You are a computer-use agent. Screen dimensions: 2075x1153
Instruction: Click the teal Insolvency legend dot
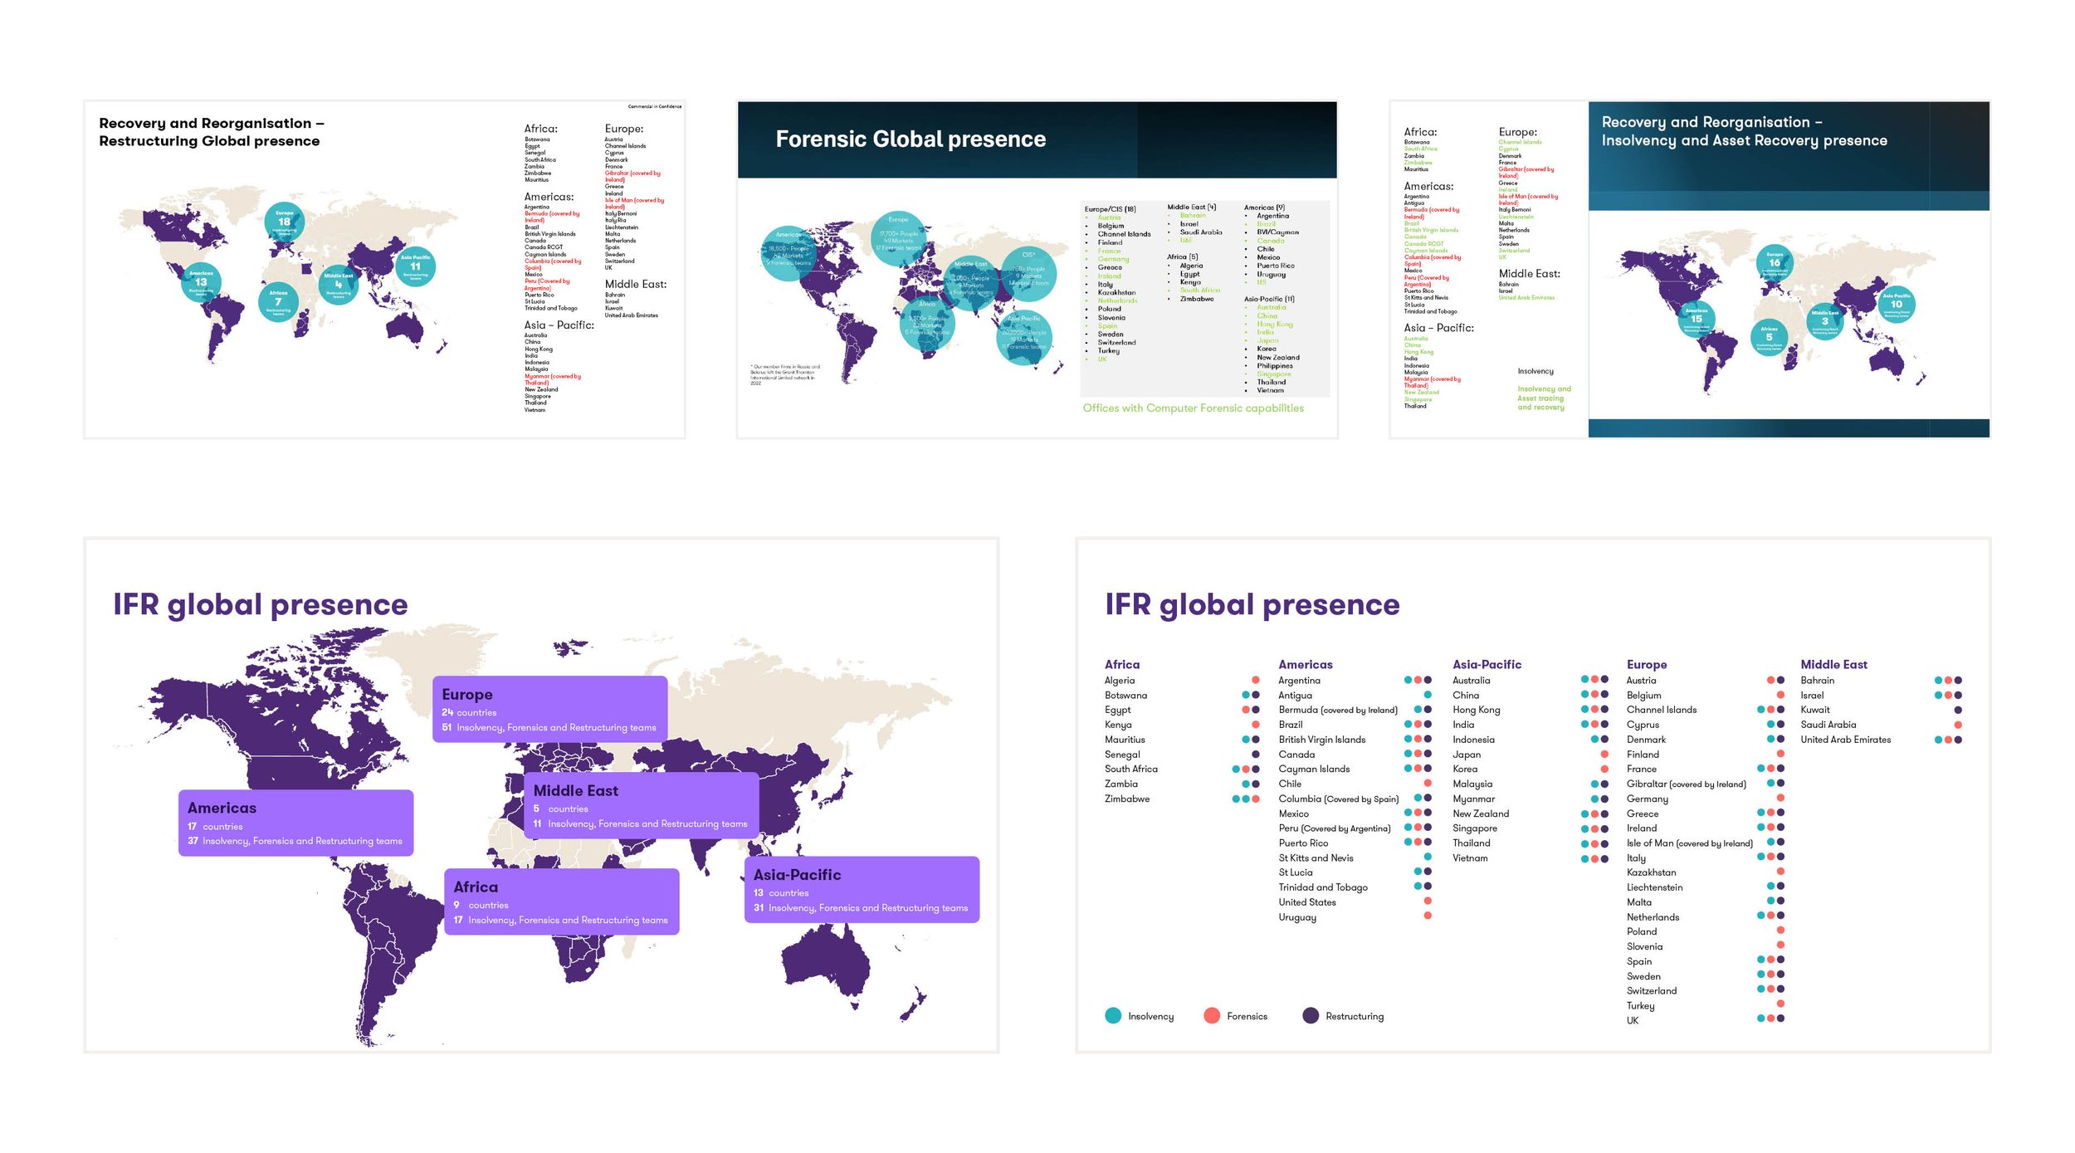[1113, 1015]
